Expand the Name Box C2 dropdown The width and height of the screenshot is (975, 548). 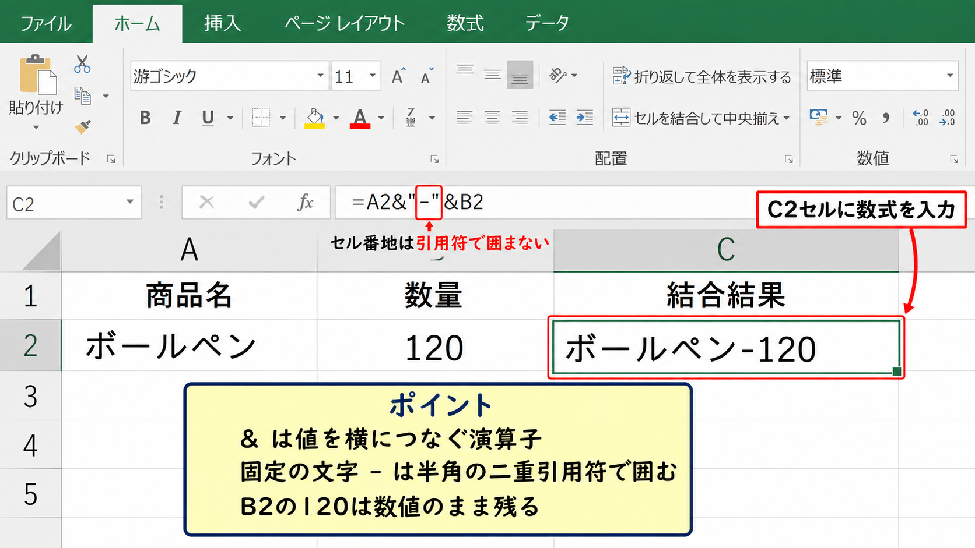coord(129,202)
